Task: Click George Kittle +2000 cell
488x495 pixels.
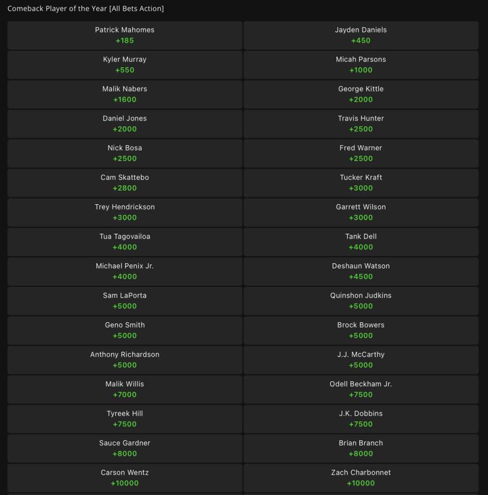Action: 361,94
